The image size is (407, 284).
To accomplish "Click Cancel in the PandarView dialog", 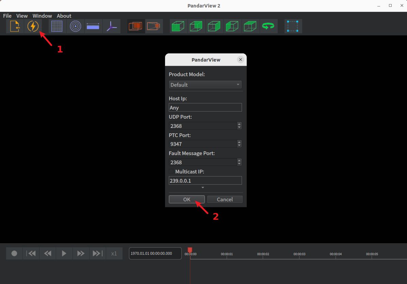I will pos(225,199).
